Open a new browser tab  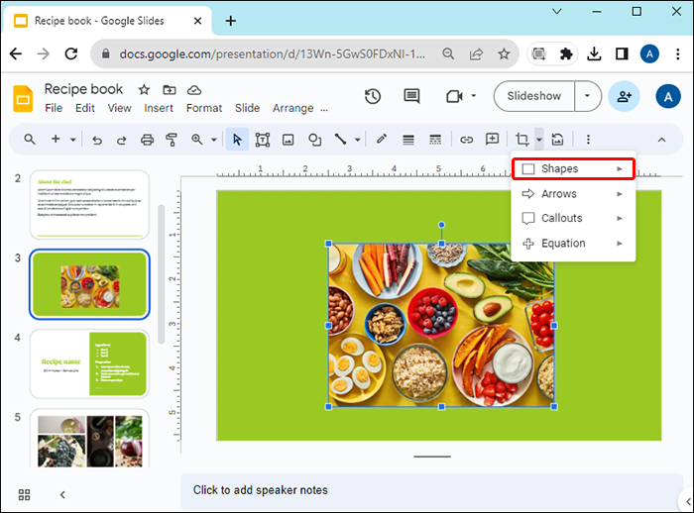coord(231,21)
